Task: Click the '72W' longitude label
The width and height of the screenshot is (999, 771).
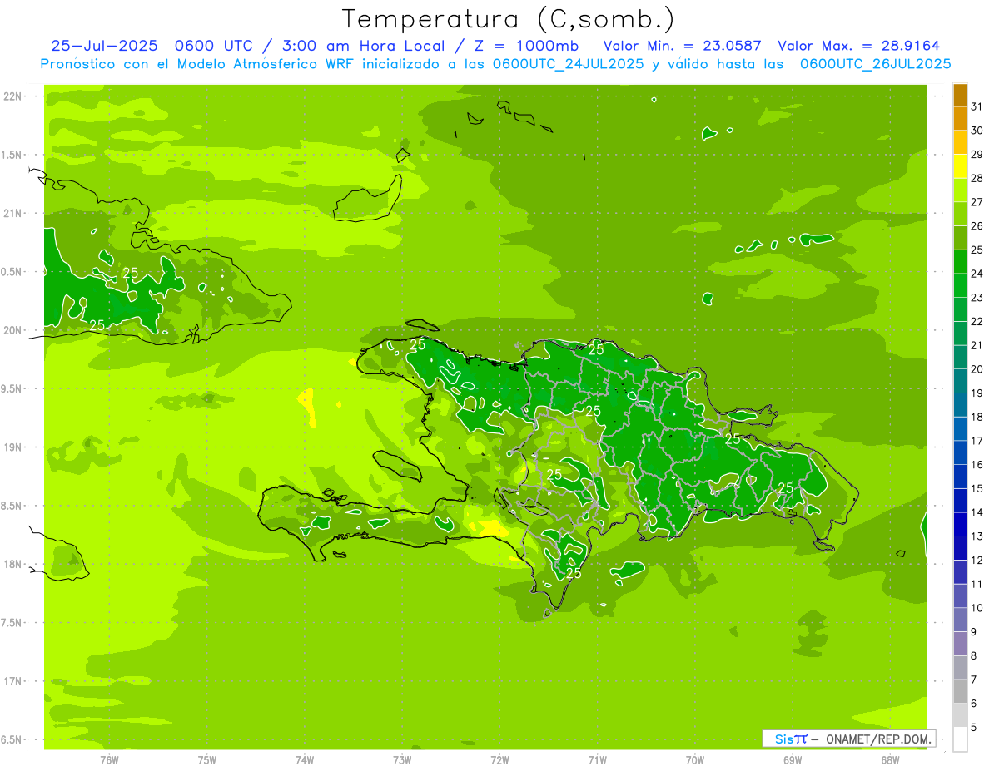Action: pos(499,760)
